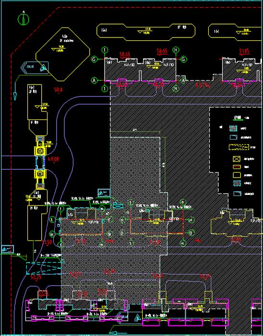Click the red elevation label 51.05

244,51
